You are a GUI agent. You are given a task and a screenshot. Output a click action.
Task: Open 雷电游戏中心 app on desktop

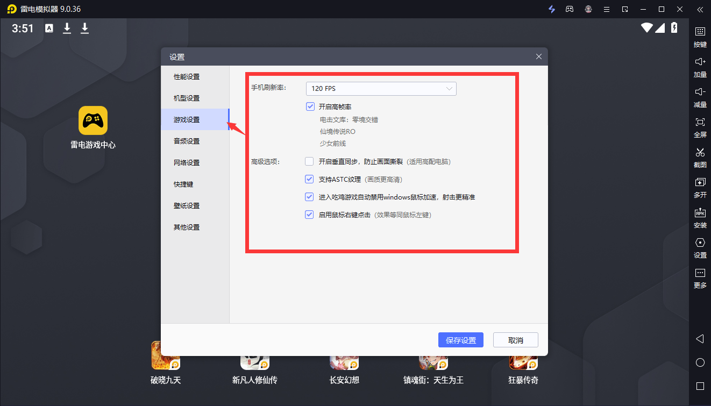pyautogui.click(x=93, y=120)
